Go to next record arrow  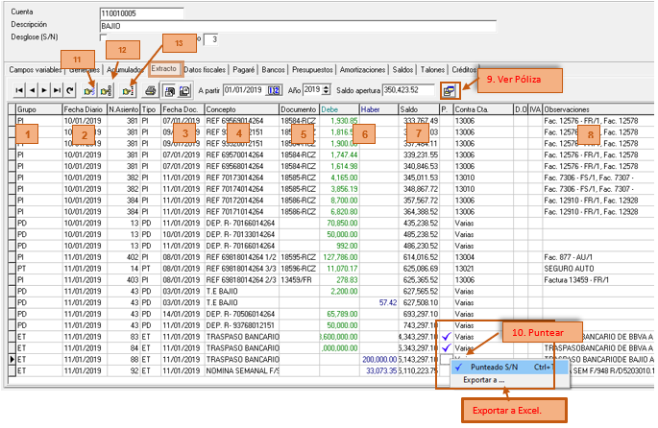[44, 90]
